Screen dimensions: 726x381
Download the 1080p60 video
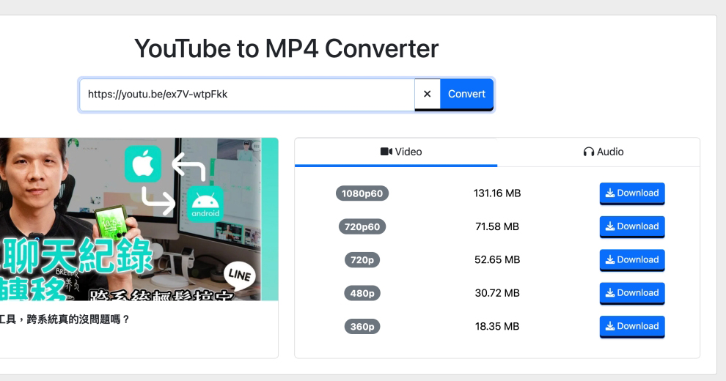(x=632, y=193)
